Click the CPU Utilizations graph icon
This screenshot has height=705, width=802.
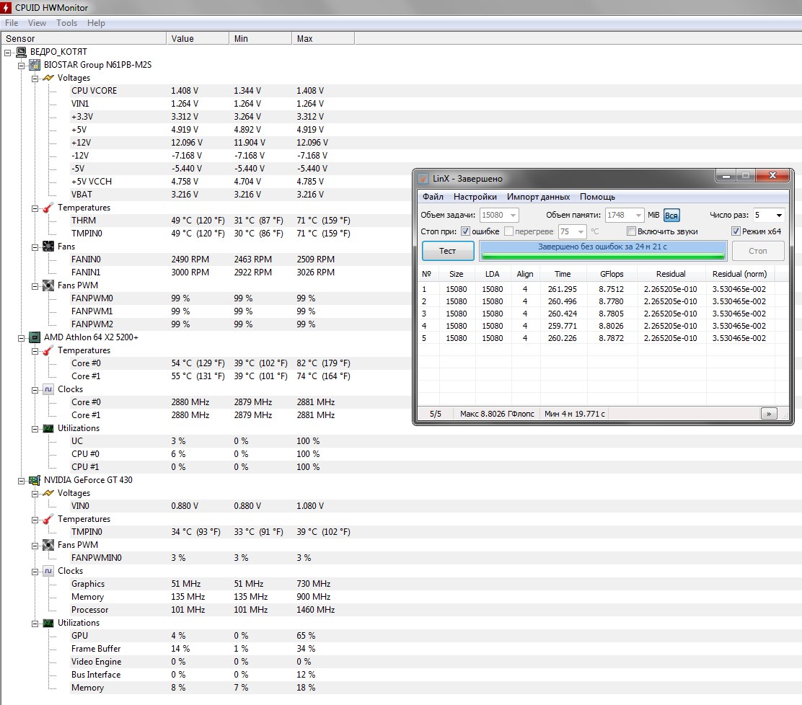[x=48, y=428]
